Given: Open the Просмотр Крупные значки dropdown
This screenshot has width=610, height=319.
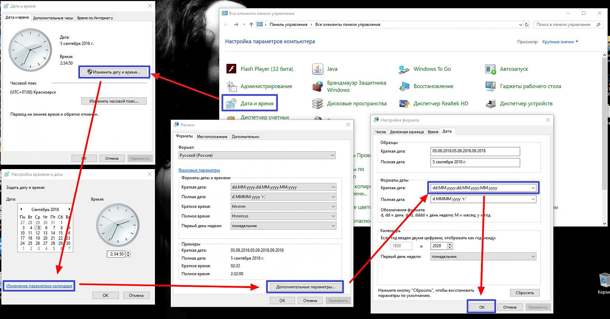Looking at the screenshot, I should pyautogui.click(x=560, y=42).
